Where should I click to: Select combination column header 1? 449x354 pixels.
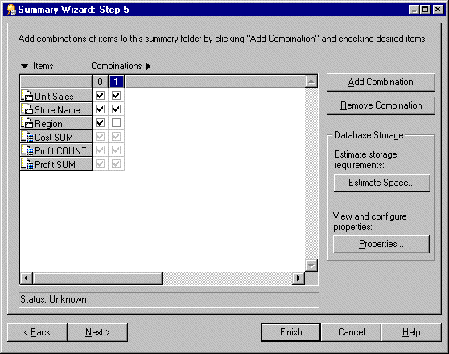(116, 81)
